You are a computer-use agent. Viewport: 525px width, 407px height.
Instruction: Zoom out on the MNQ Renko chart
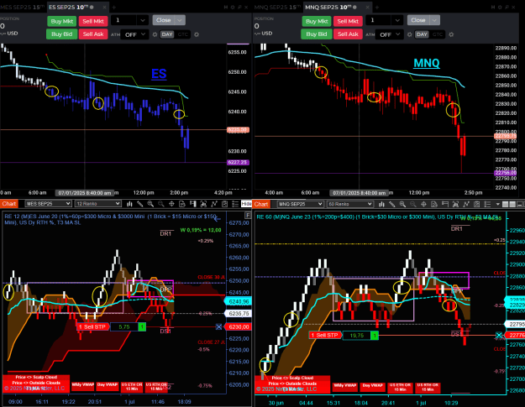pos(413,204)
